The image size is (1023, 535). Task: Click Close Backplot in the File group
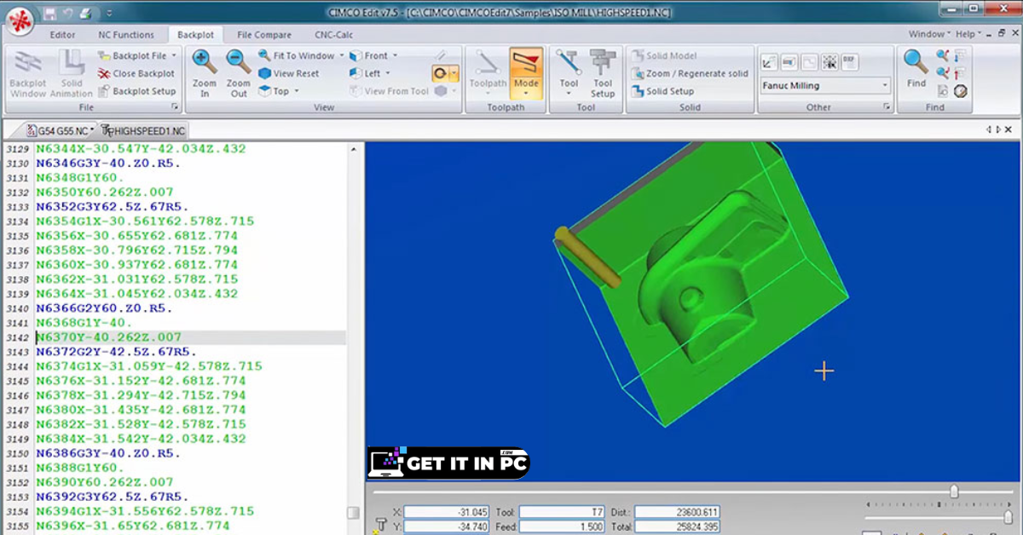click(x=136, y=73)
